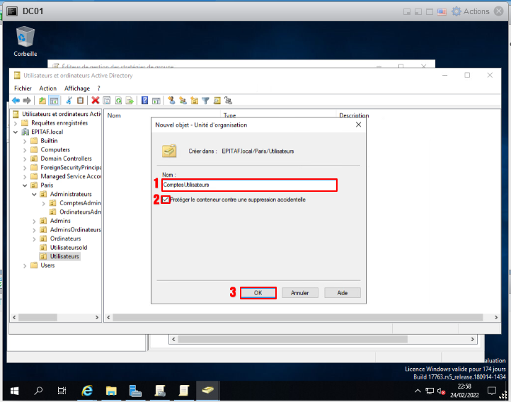
Task: Click the red Delete icon in toolbar
Action: [95, 100]
